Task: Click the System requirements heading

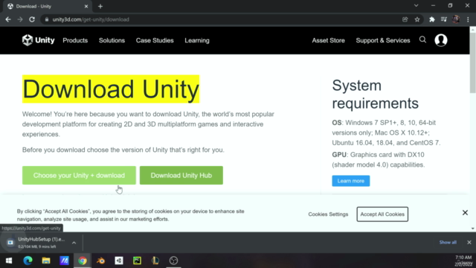Action: coord(375,95)
